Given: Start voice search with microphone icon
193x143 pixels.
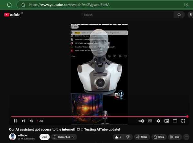Looking at the screenshot, I should click(x=190, y=15).
